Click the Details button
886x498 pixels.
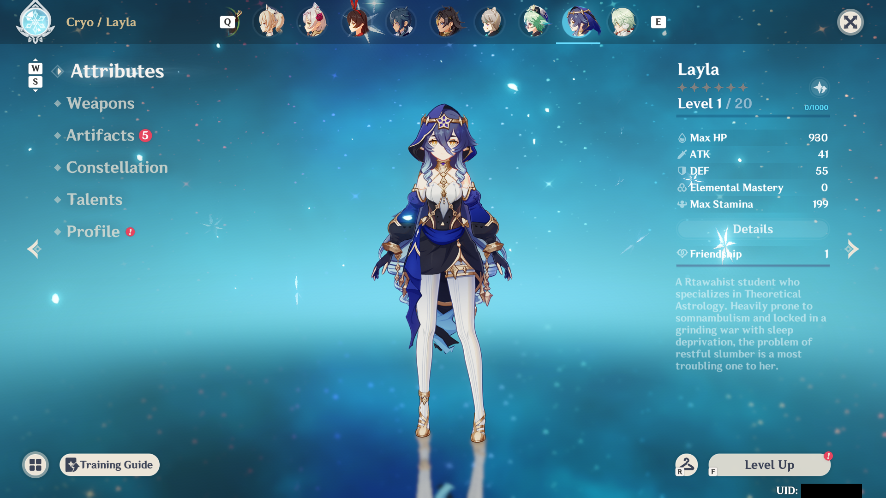pyautogui.click(x=753, y=229)
